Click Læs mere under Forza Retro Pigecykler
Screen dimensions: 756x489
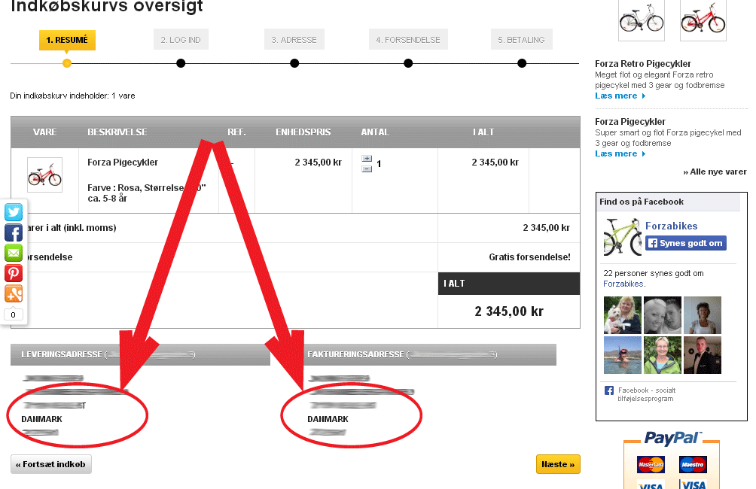tap(620, 96)
